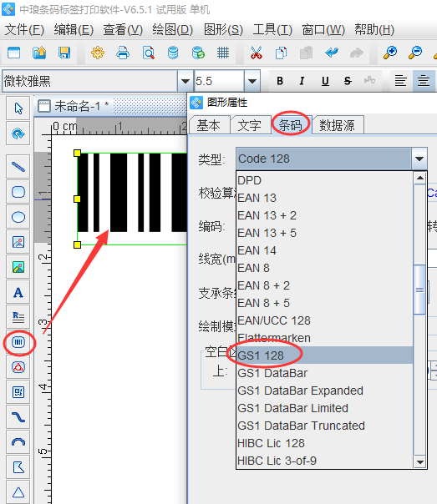The height and width of the screenshot is (504, 437).
Task: Select the arrow pointer tool
Action: [x=18, y=108]
